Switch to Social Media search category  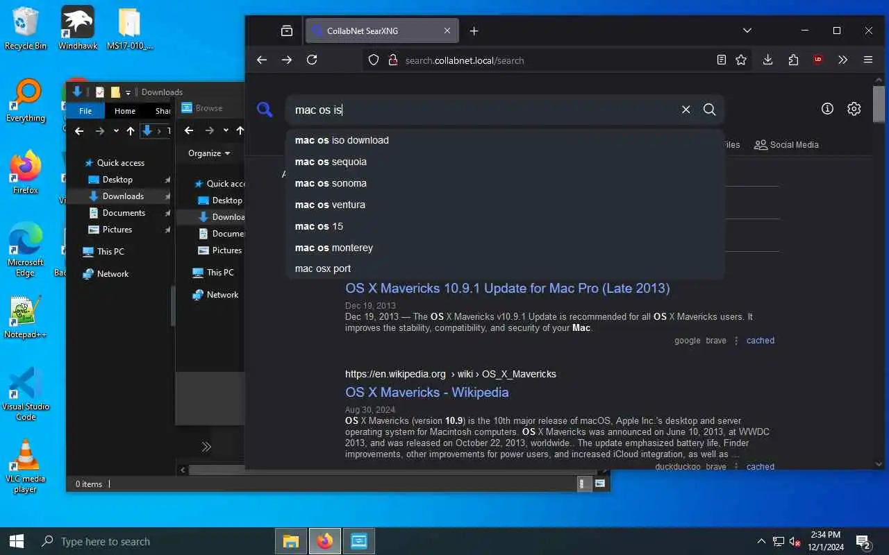pos(786,145)
